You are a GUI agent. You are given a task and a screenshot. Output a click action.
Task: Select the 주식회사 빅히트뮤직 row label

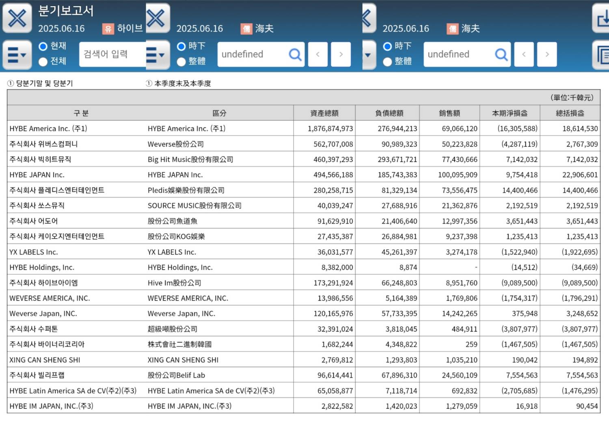(x=40, y=159)
